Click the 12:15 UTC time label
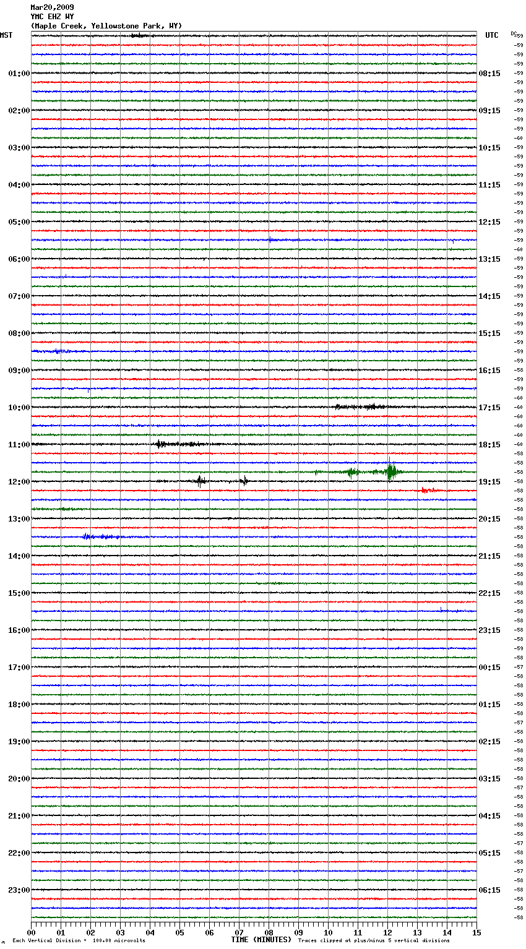Image resolution: width=526 pixels, height=949 pixels. click(489, 222)
